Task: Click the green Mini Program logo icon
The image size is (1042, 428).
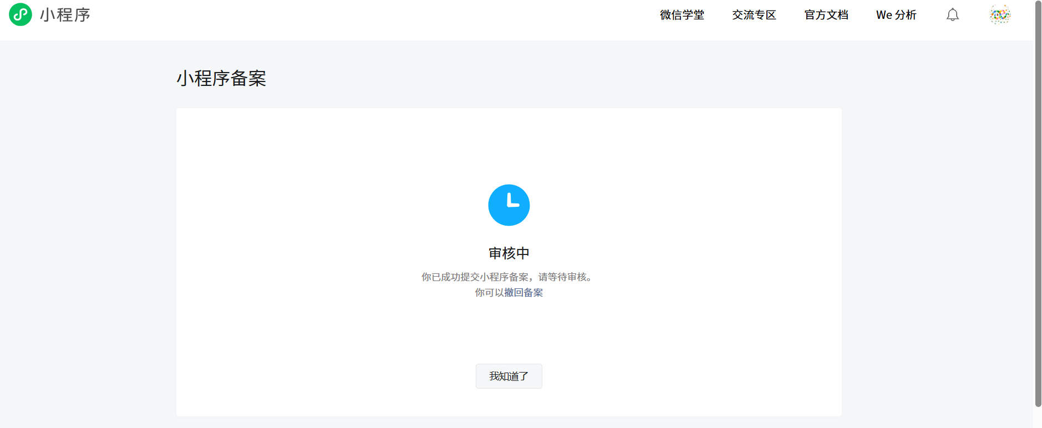Action: coord(21,14)
